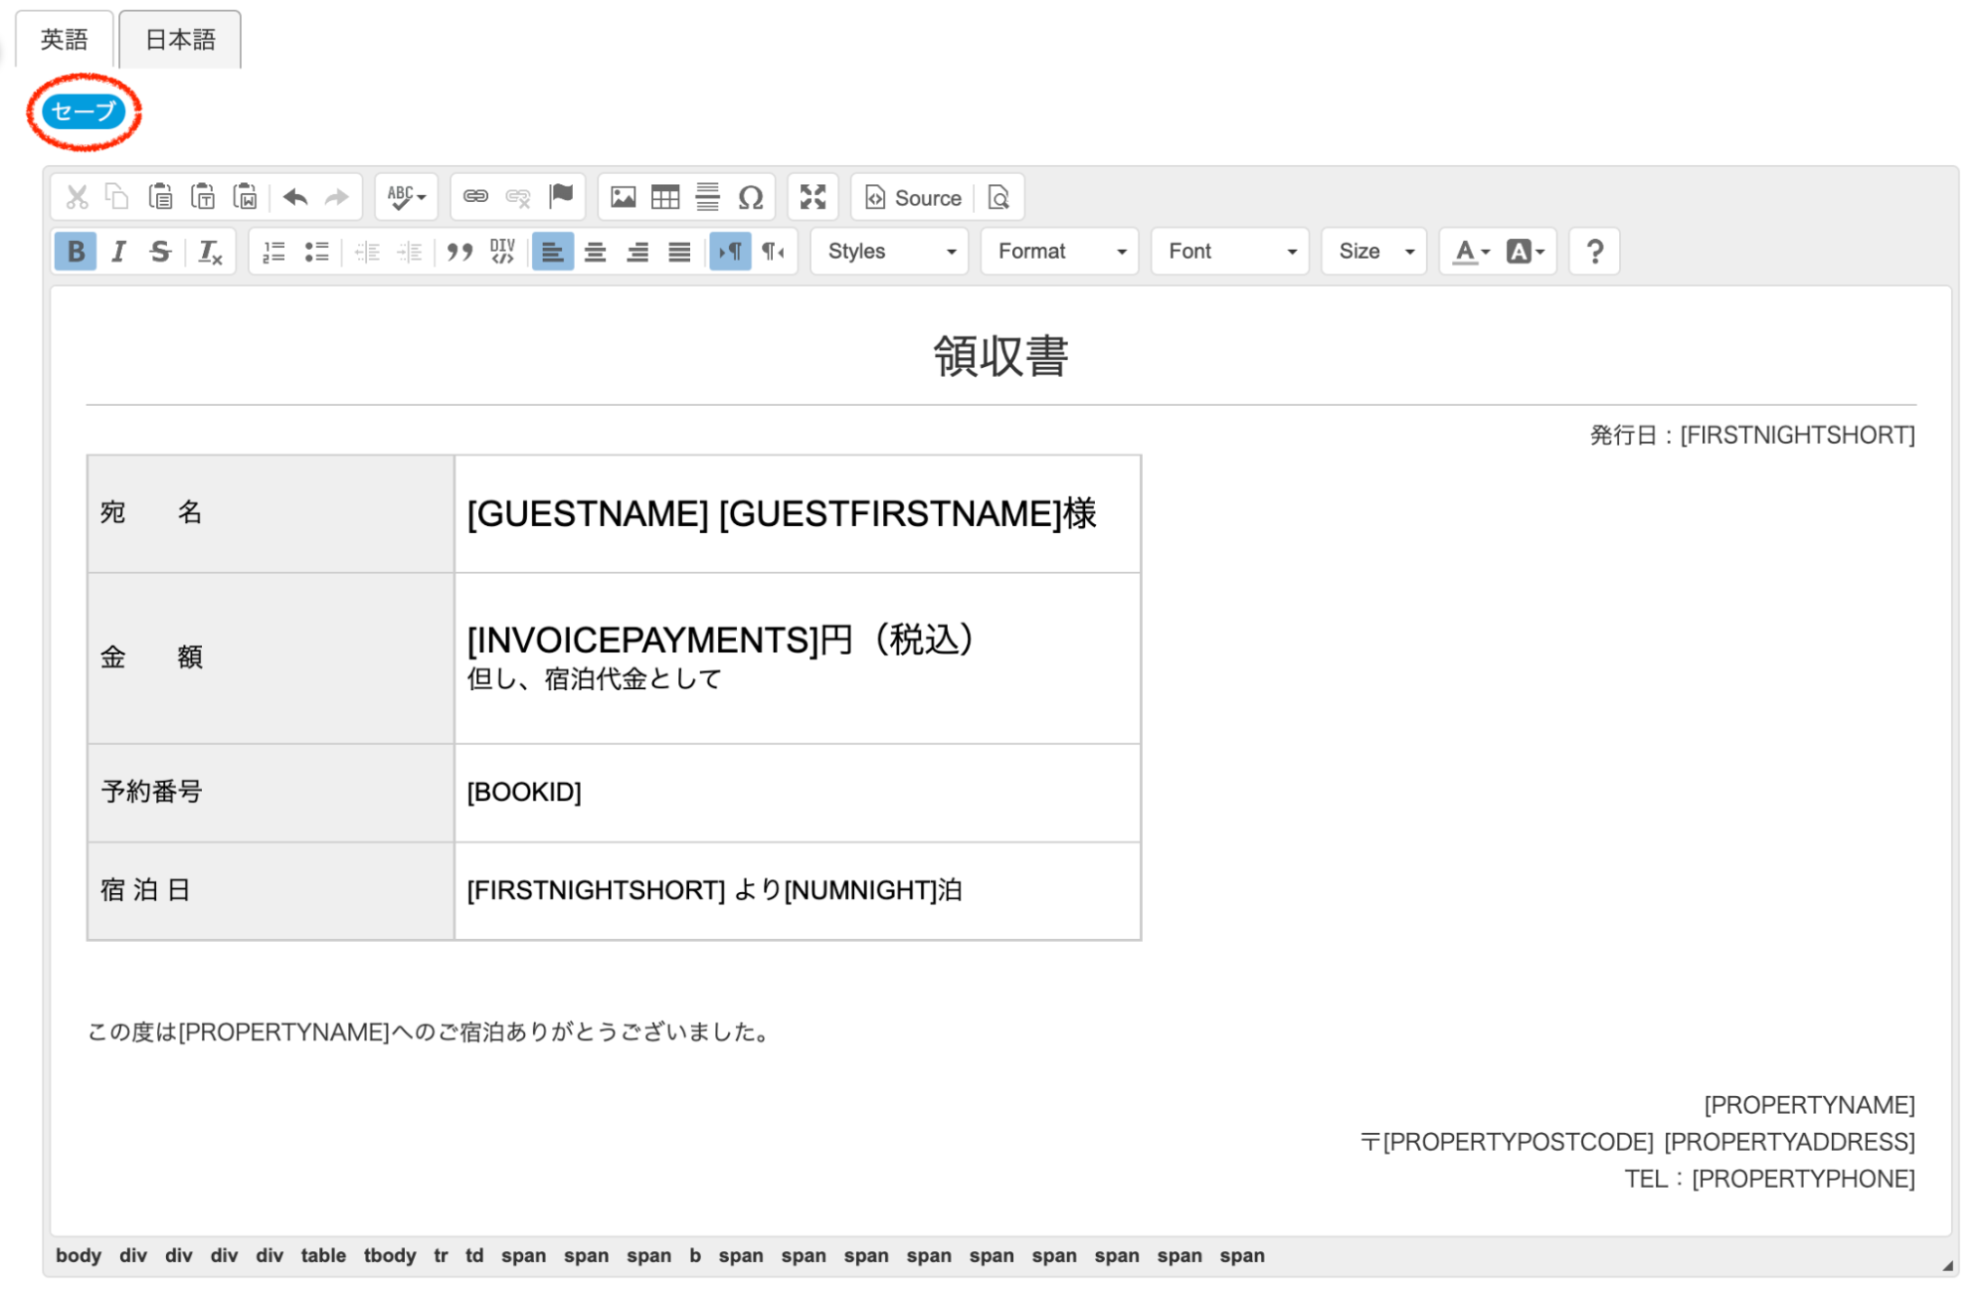Insert horizontal line icon
Image resolution: width=1988 pixels, height=1302 pixels.
click(707, 197)
